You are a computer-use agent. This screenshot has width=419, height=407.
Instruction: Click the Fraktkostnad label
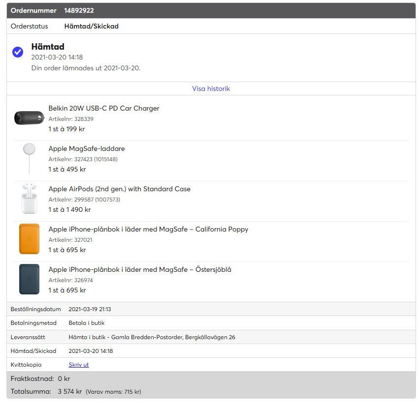[x=32, y=378]
